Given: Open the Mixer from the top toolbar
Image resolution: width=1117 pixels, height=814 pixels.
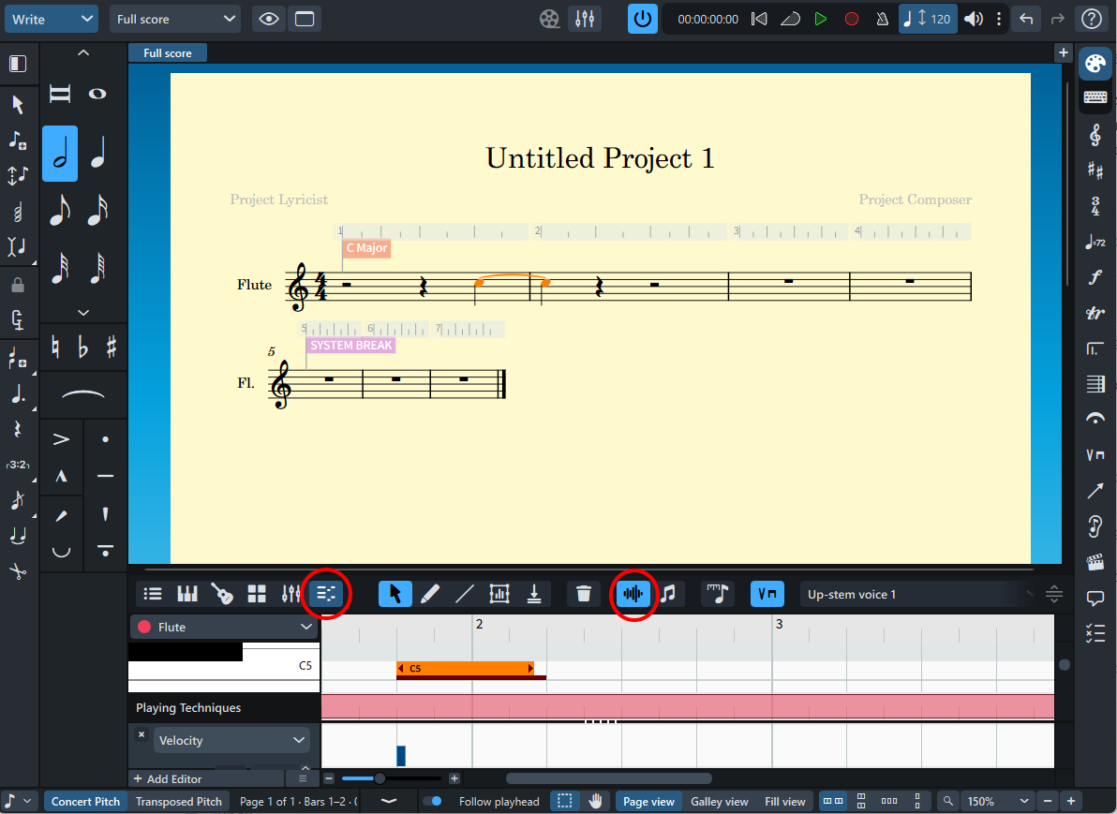Looking at the screenshot, I should click(x=585, y=20).
